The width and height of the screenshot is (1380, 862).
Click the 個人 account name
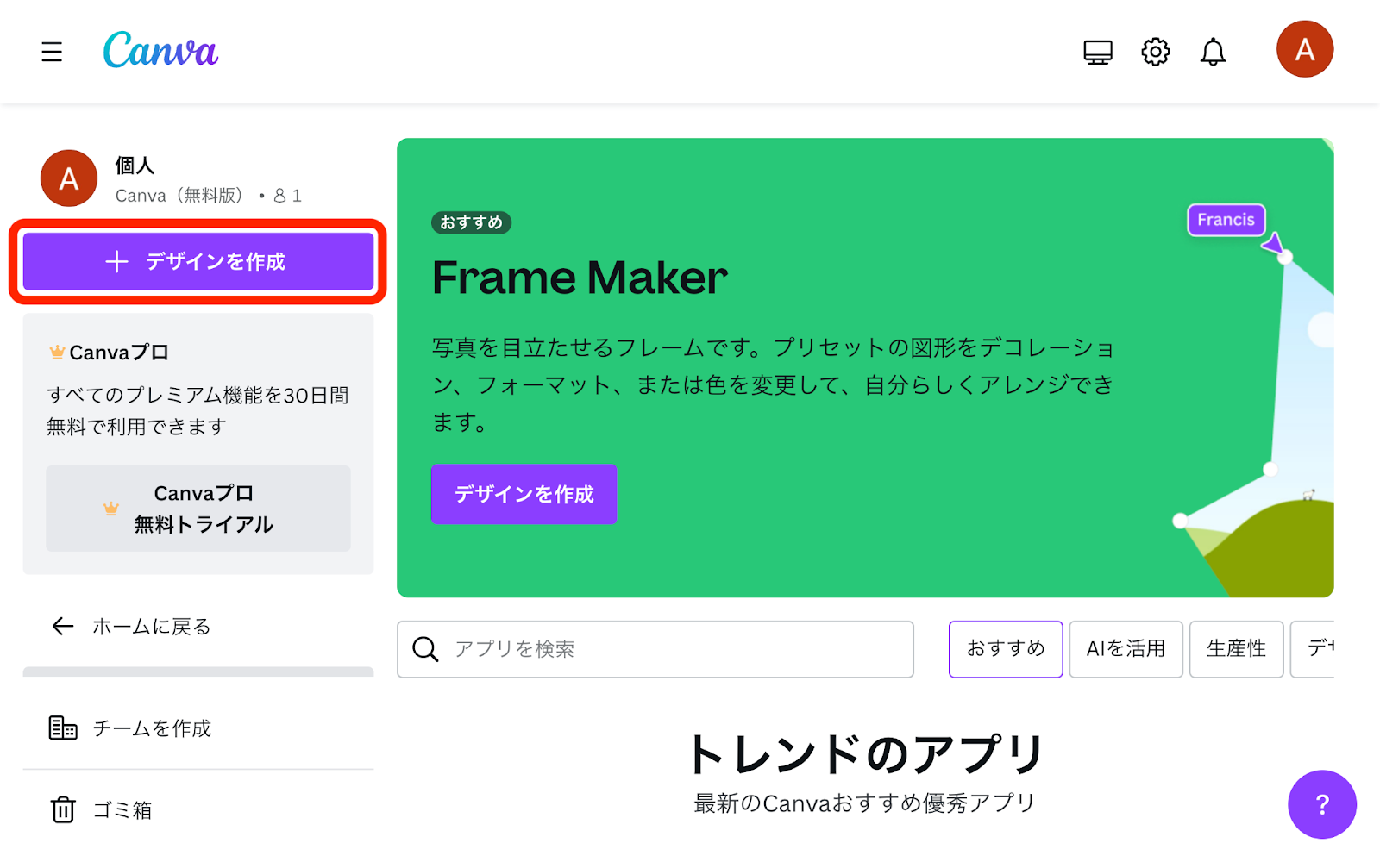[135, 165]
